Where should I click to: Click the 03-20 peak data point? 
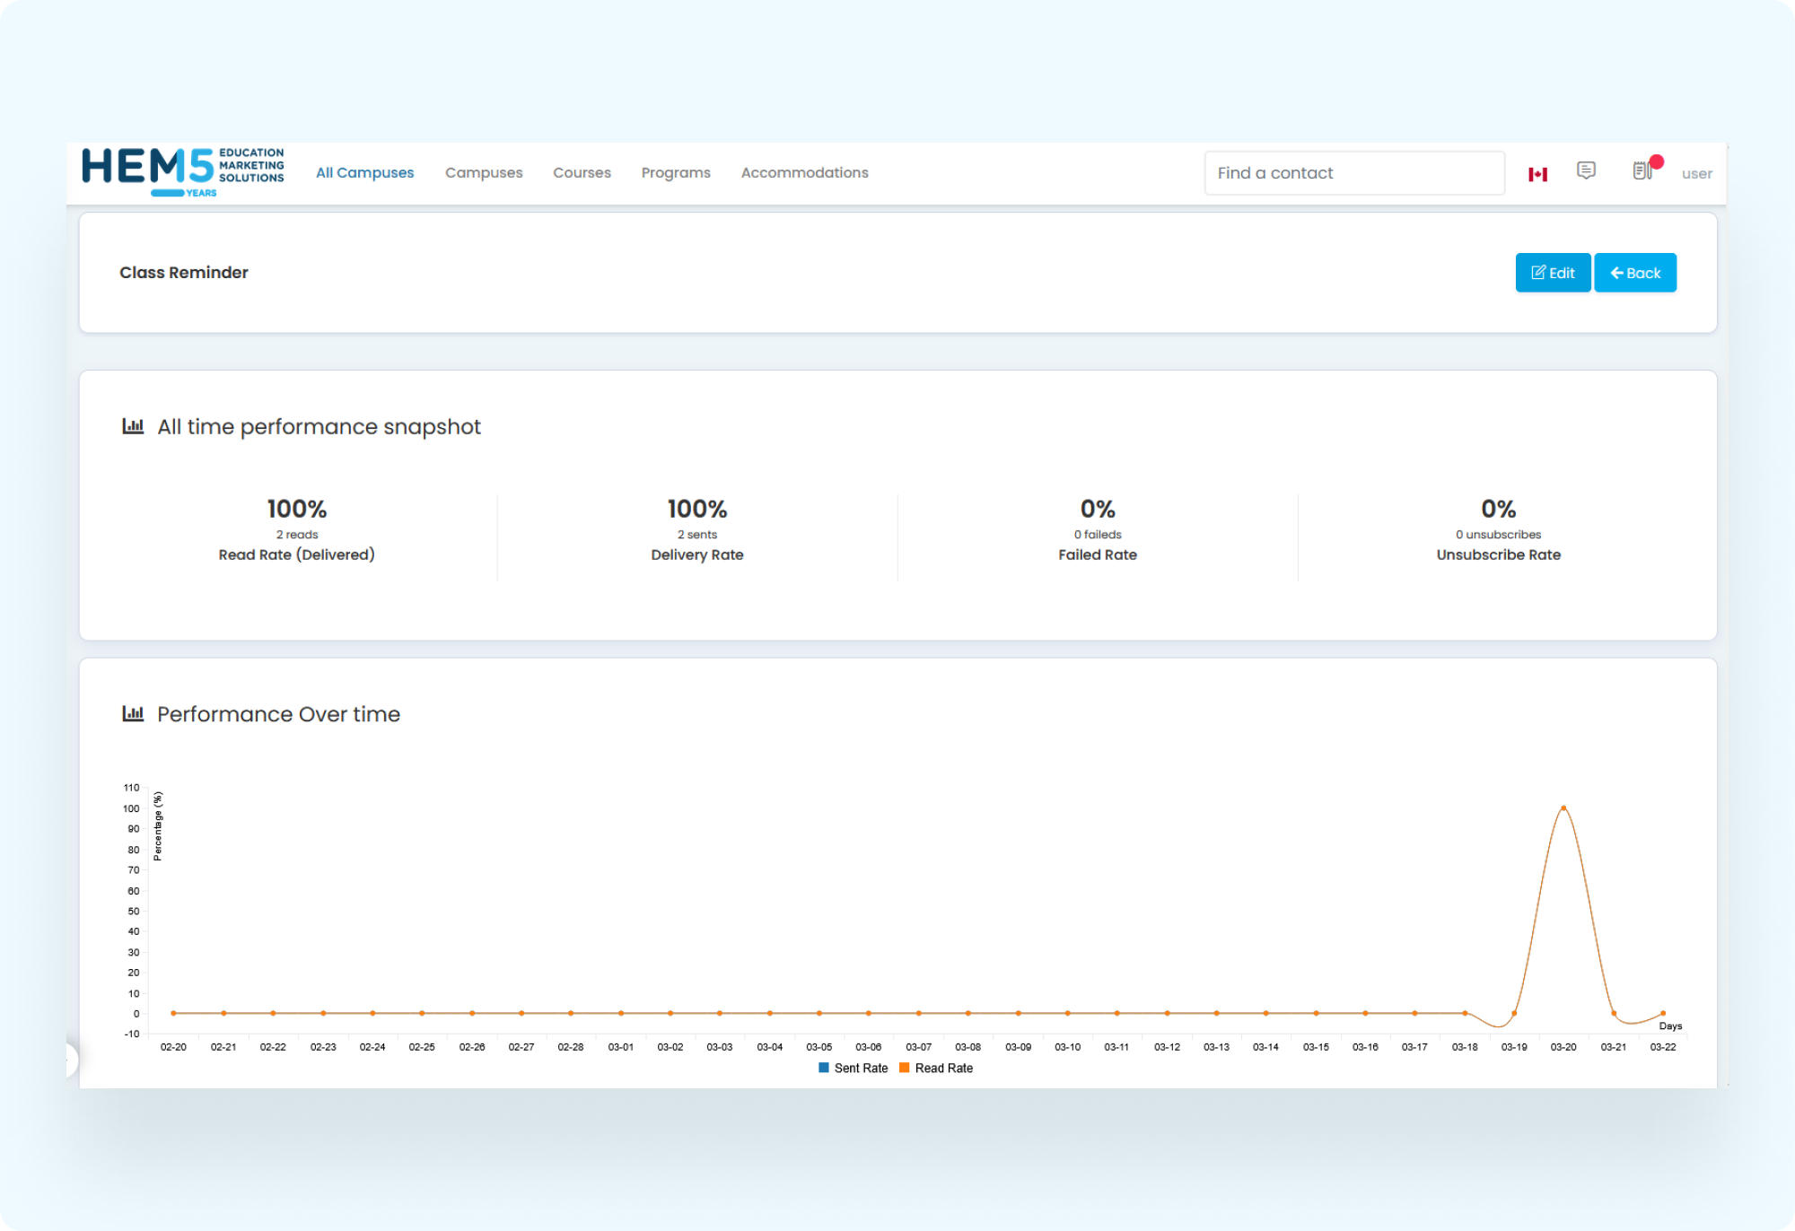pos(1563,808)
